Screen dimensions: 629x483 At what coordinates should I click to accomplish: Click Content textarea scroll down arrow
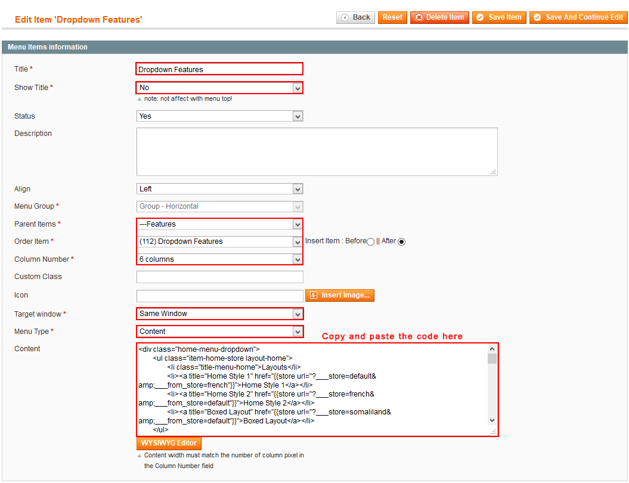[x=492, y=420]
